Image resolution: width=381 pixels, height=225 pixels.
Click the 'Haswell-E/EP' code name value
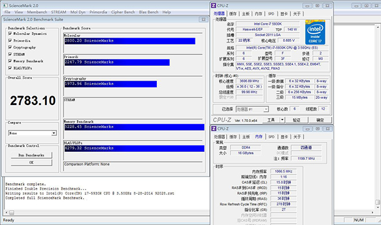click(x=252, y=29)
